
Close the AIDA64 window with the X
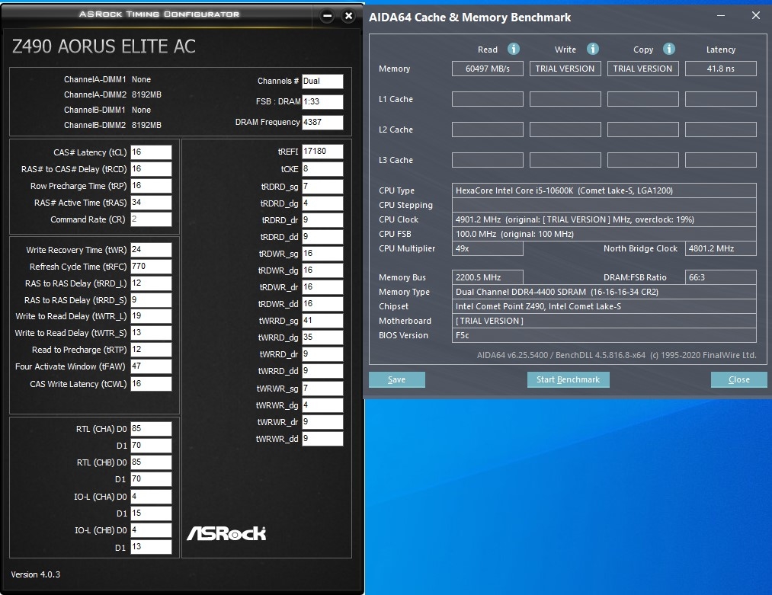[756, 16]
